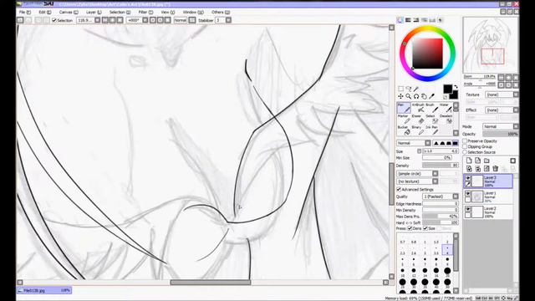
Task: Open the Canvas menu
Action: tap(69, 12)
